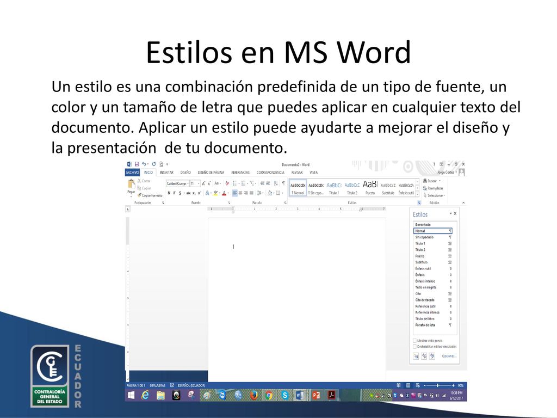Open Style Inspector icon in Estilos pane
Image resolution: width=557 pixels, height=418 pixels.
pyautogui.click(x=424, y=356)
